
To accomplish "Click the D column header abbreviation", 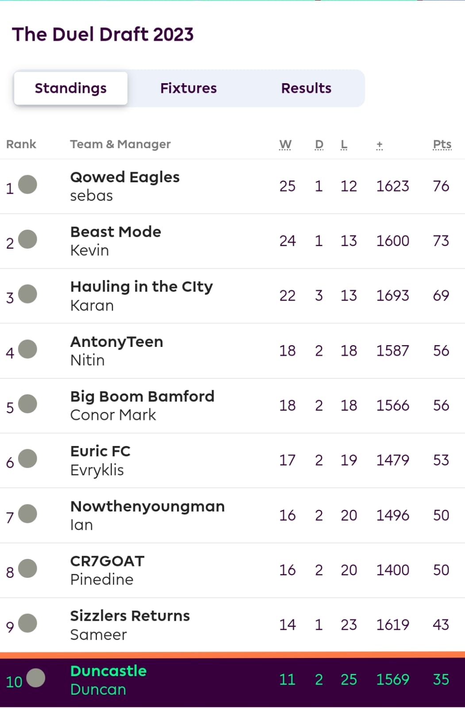I will pyautogui.click(x=319, y=145).
